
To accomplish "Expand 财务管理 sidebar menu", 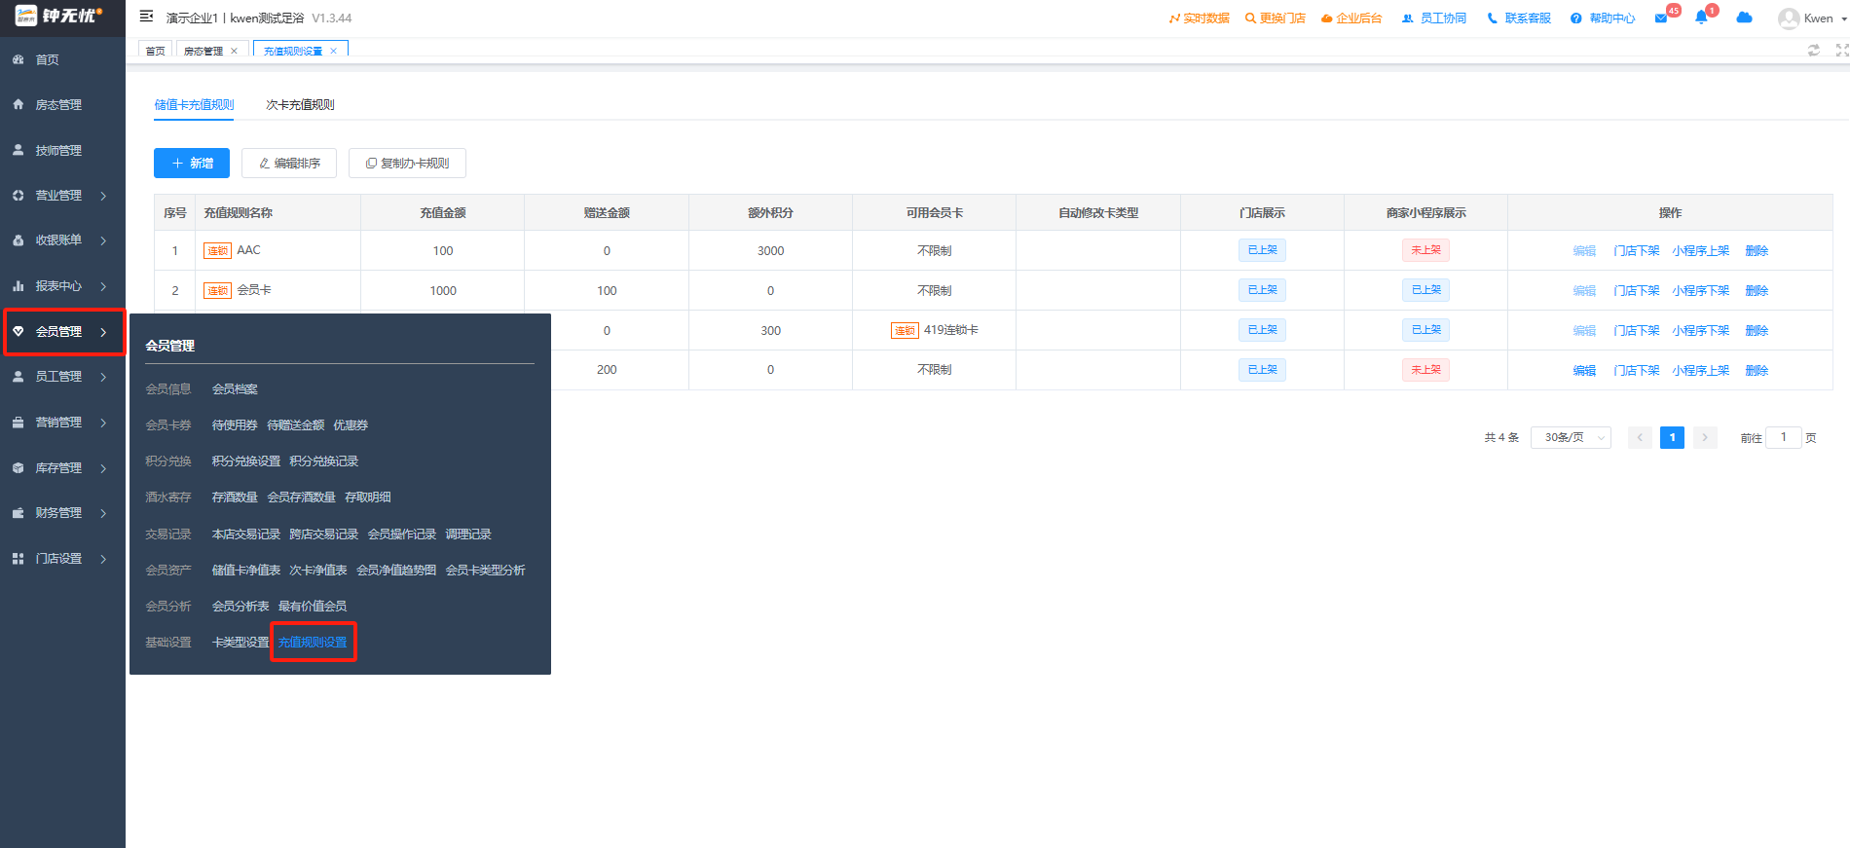I will point(62,513).
